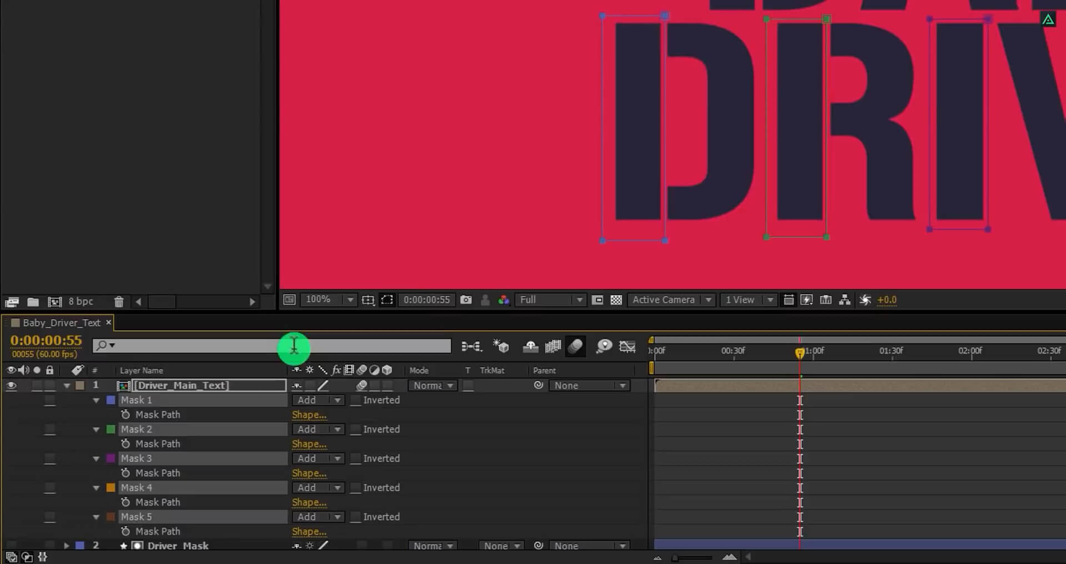This screenshot has height=564, width=1066.
Task: Click current time 0:00:00:55 in timeline
Action: point(46,340)
